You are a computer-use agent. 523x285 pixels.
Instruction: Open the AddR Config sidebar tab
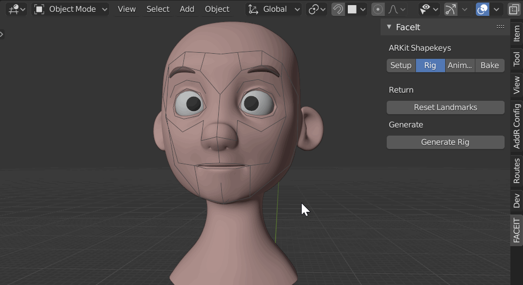(x=517, y=126)
